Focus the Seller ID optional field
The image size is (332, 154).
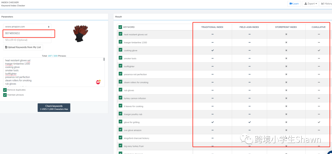click(27, 40)
